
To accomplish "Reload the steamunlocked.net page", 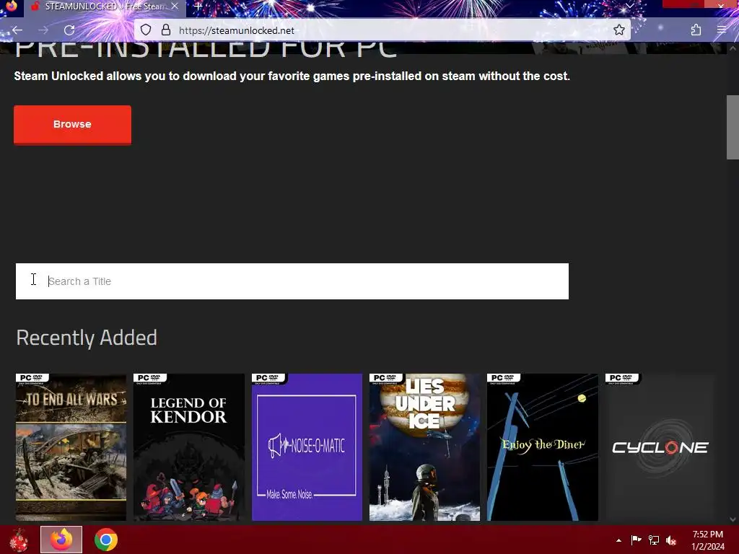I will pos(69,30).
